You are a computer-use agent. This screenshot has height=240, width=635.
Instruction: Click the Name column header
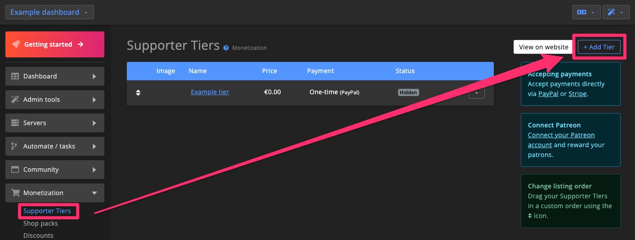197,71
